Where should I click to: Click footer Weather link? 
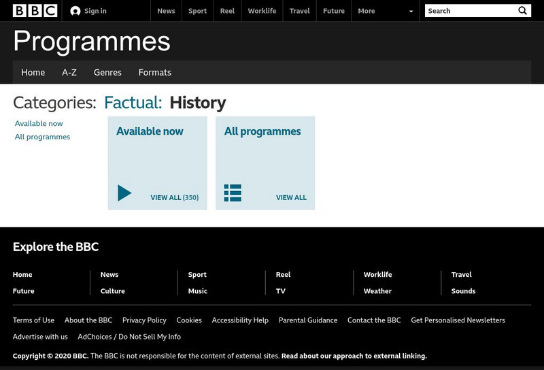tap(377, 291)
